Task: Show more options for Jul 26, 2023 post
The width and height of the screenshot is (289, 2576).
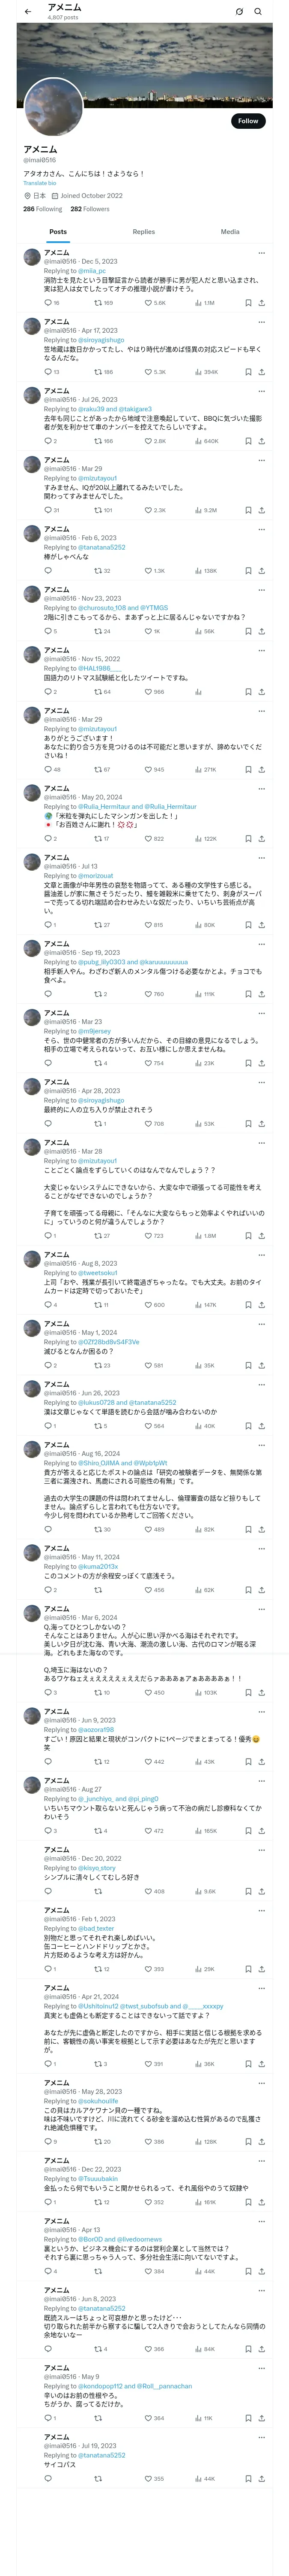Action: coord(261,391)
